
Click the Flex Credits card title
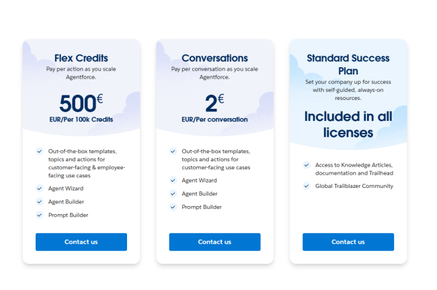pyautogui.click(x=81, y=58)
